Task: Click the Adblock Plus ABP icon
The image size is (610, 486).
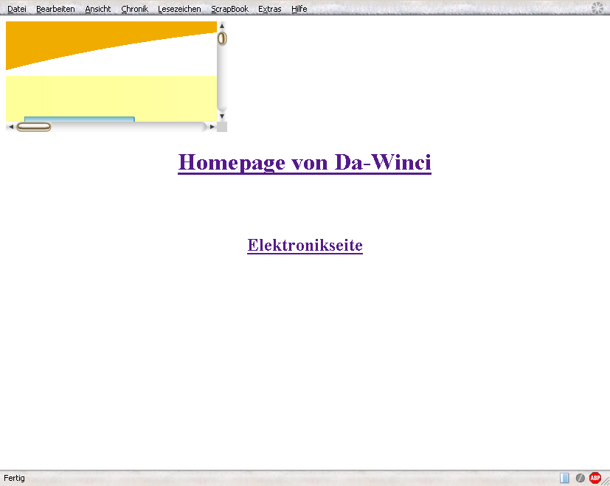Action: point(595,478)
